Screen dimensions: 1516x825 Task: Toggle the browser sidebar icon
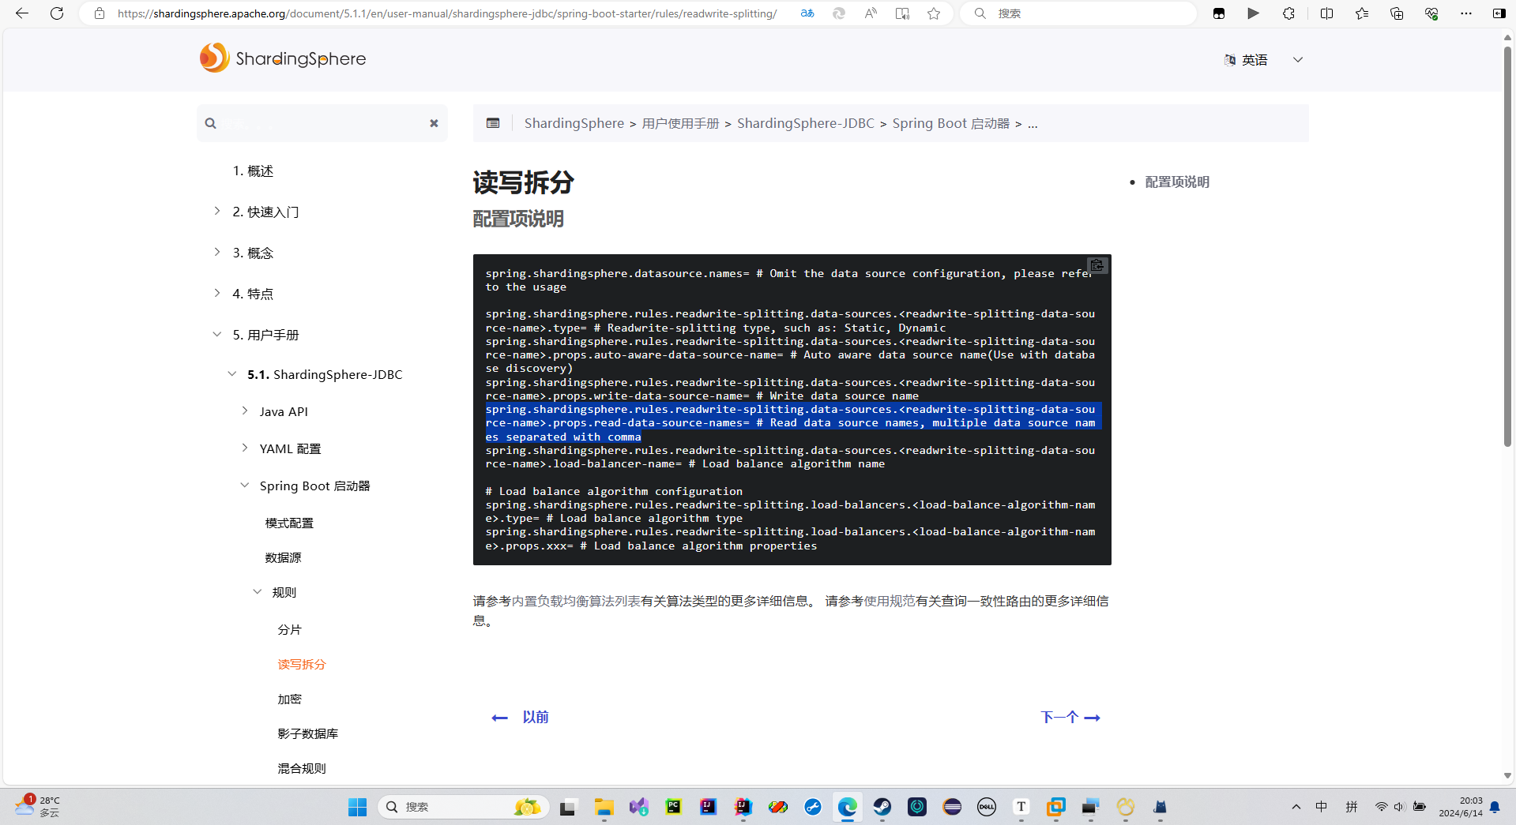1499,13
